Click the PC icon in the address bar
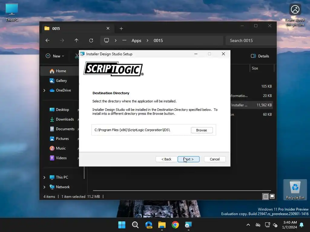The width and height of the screenshot is (310, 232). [x=107, y=40]
